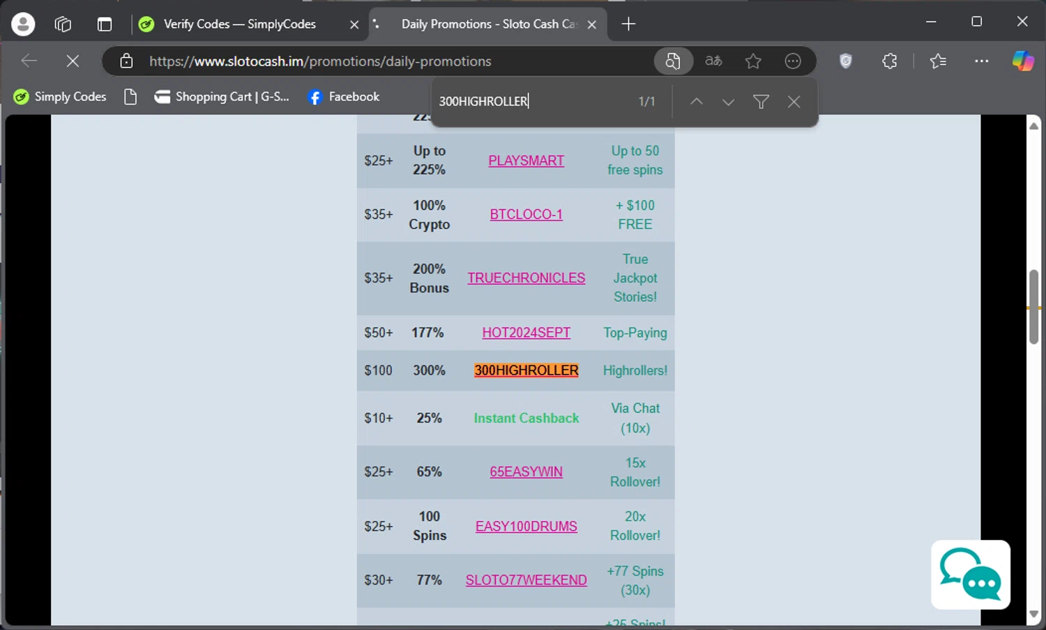Open find filter options
The image size is (1046, 630).
(x=761, y=102)
